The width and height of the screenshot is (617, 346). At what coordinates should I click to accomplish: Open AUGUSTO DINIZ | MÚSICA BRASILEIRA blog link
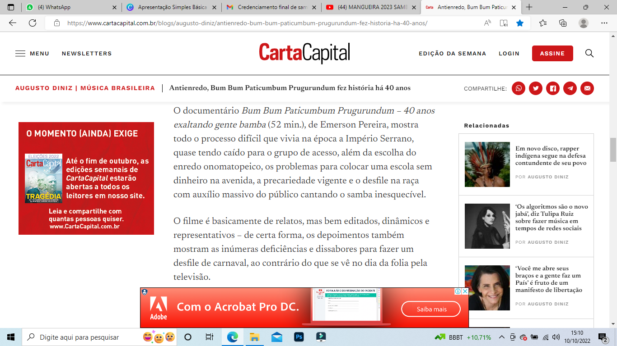point(85,88)
